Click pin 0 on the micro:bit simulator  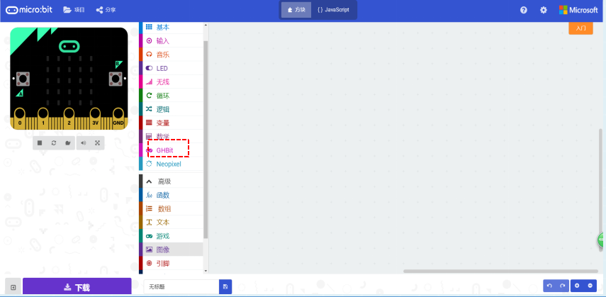(x=20, y=118)
